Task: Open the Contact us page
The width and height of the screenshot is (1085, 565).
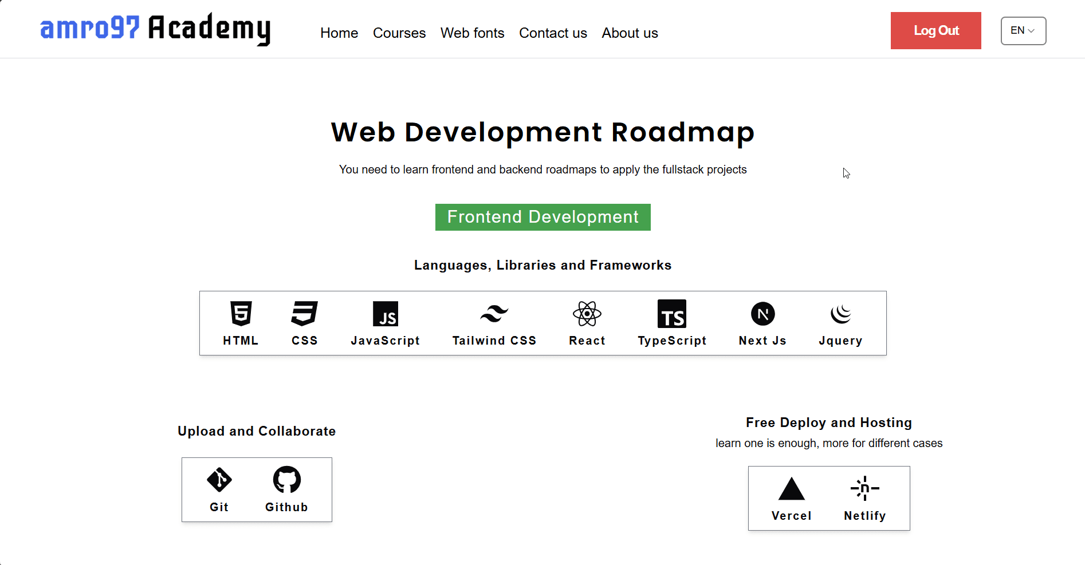Action: [553, 33]
